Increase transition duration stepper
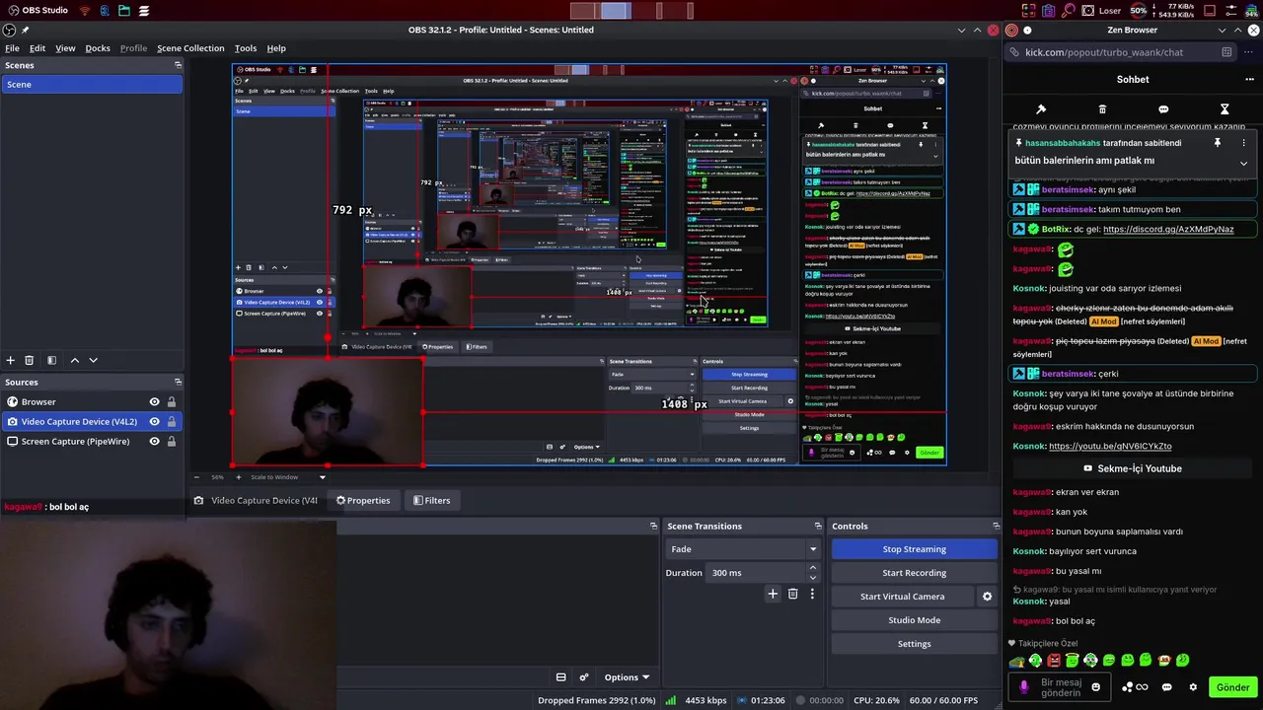This screenshot has height=710, width=1263. (813, 568)
